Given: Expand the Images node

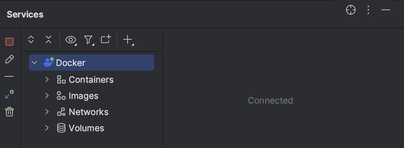Looking at the screenshot, I should click(x=47, y=96).
